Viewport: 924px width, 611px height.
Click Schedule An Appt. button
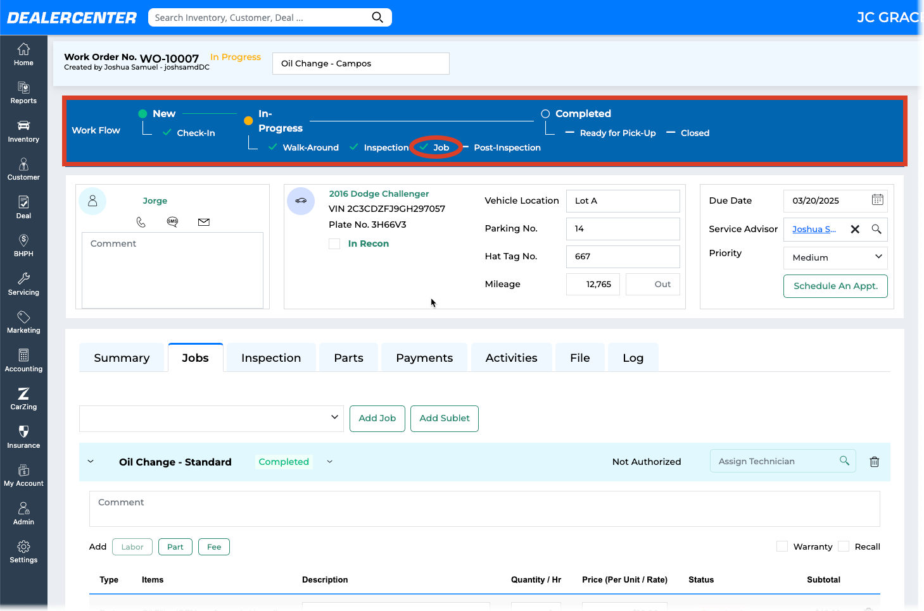(x=835, y=286)
